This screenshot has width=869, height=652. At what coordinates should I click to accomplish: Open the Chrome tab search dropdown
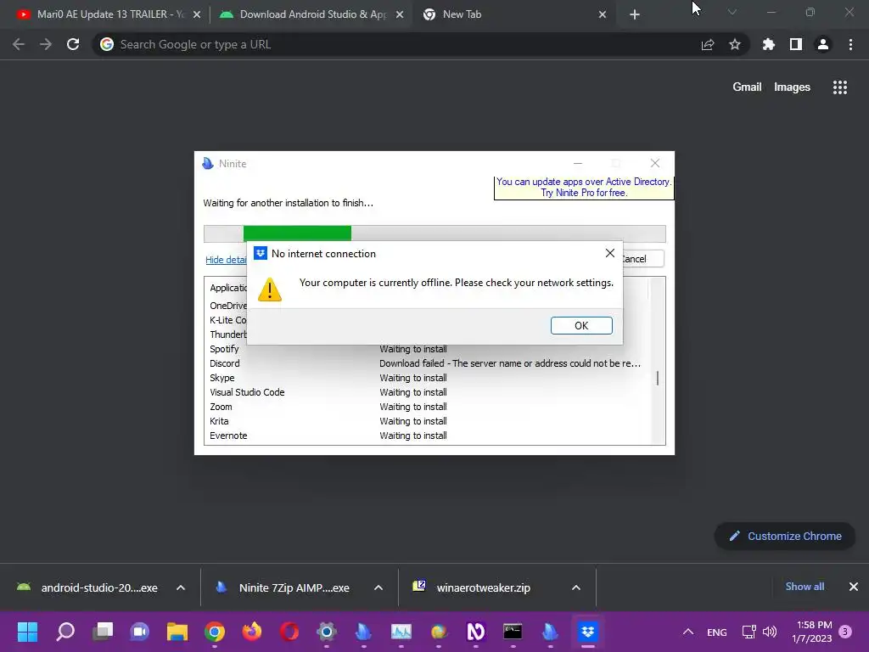point(732,12)
